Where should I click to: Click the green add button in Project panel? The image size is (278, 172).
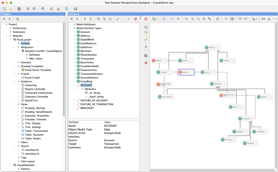(x=17, y=19)
